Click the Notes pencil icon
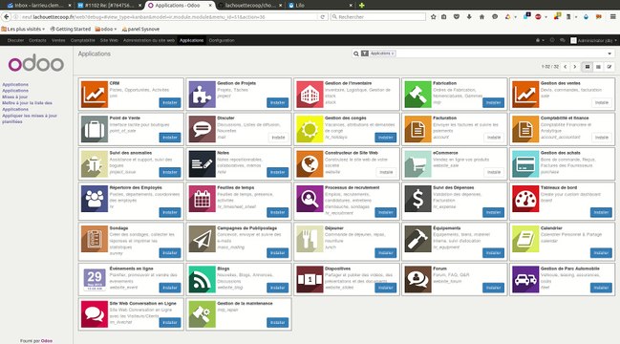620x344 pixels. tap(203, 164)
